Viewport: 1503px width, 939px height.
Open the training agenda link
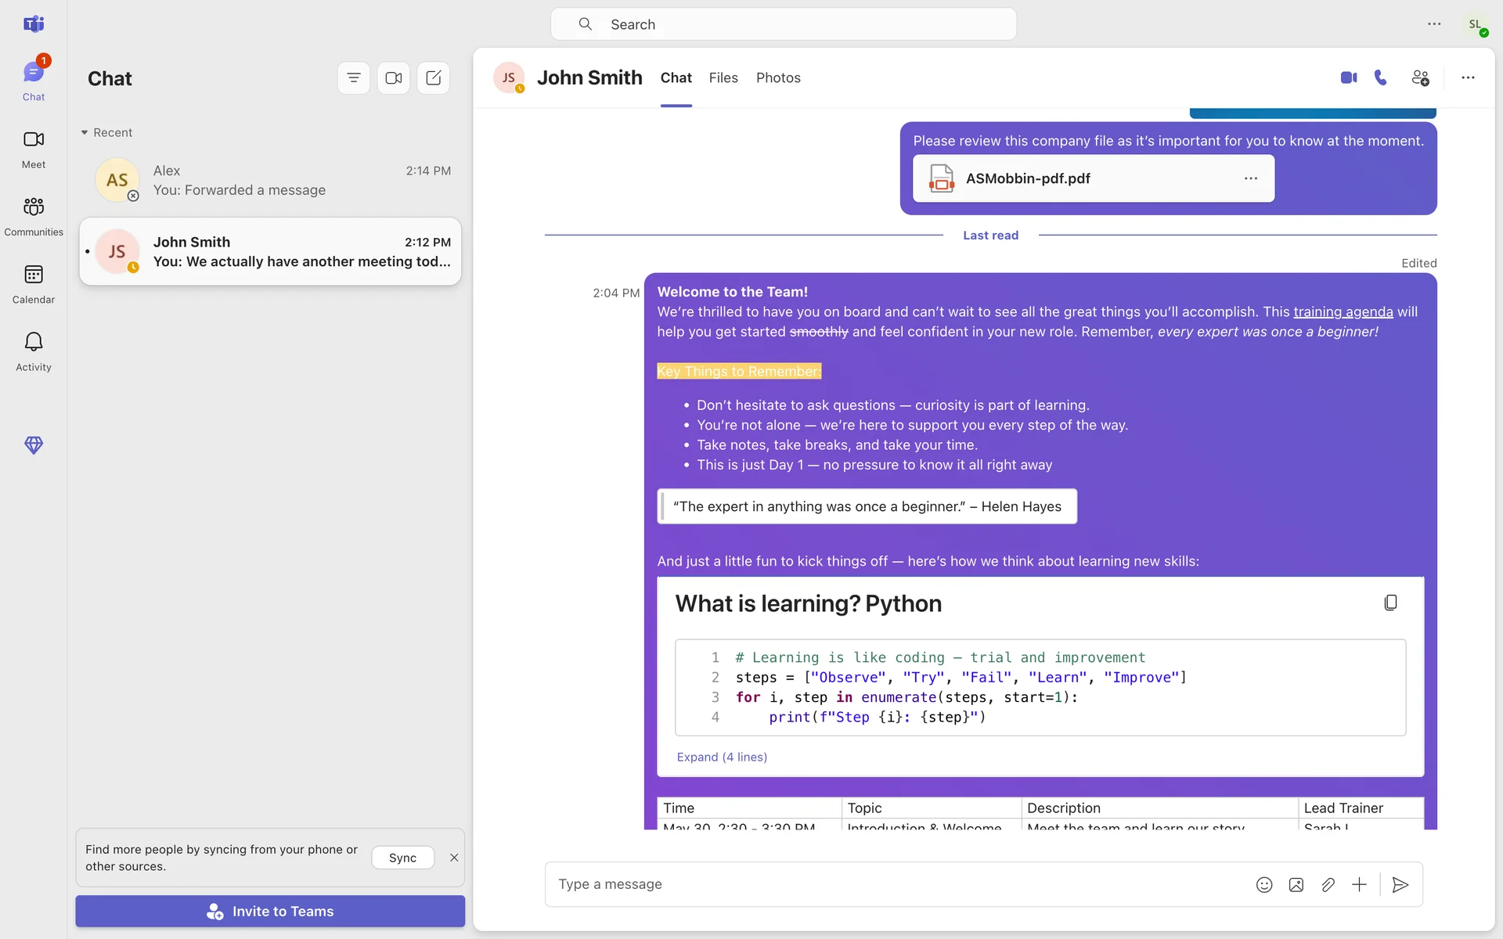1343,311
